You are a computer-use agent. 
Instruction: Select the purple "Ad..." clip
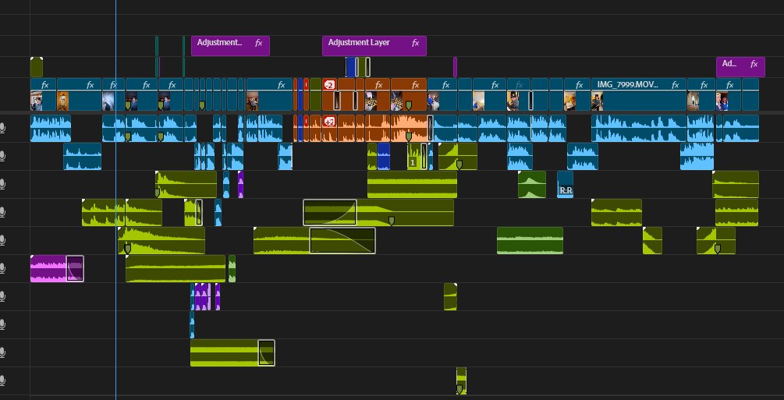[740, 66]
